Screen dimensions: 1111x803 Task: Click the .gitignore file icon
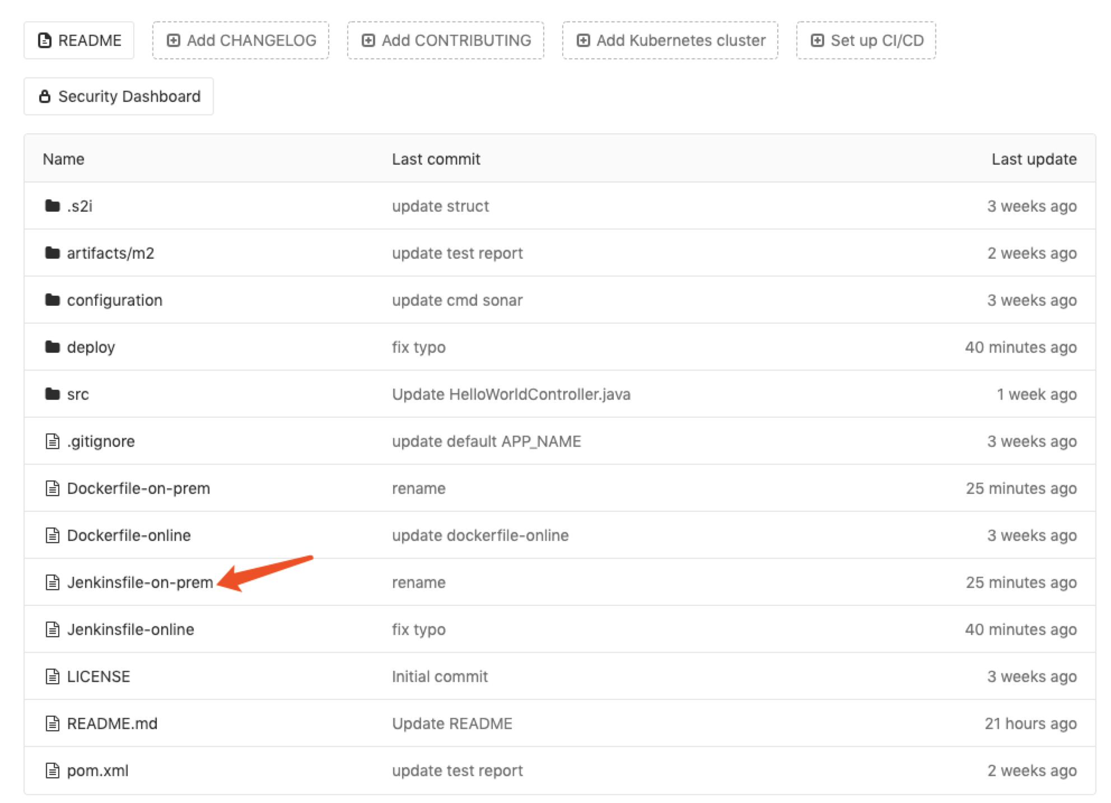point(52,441)
